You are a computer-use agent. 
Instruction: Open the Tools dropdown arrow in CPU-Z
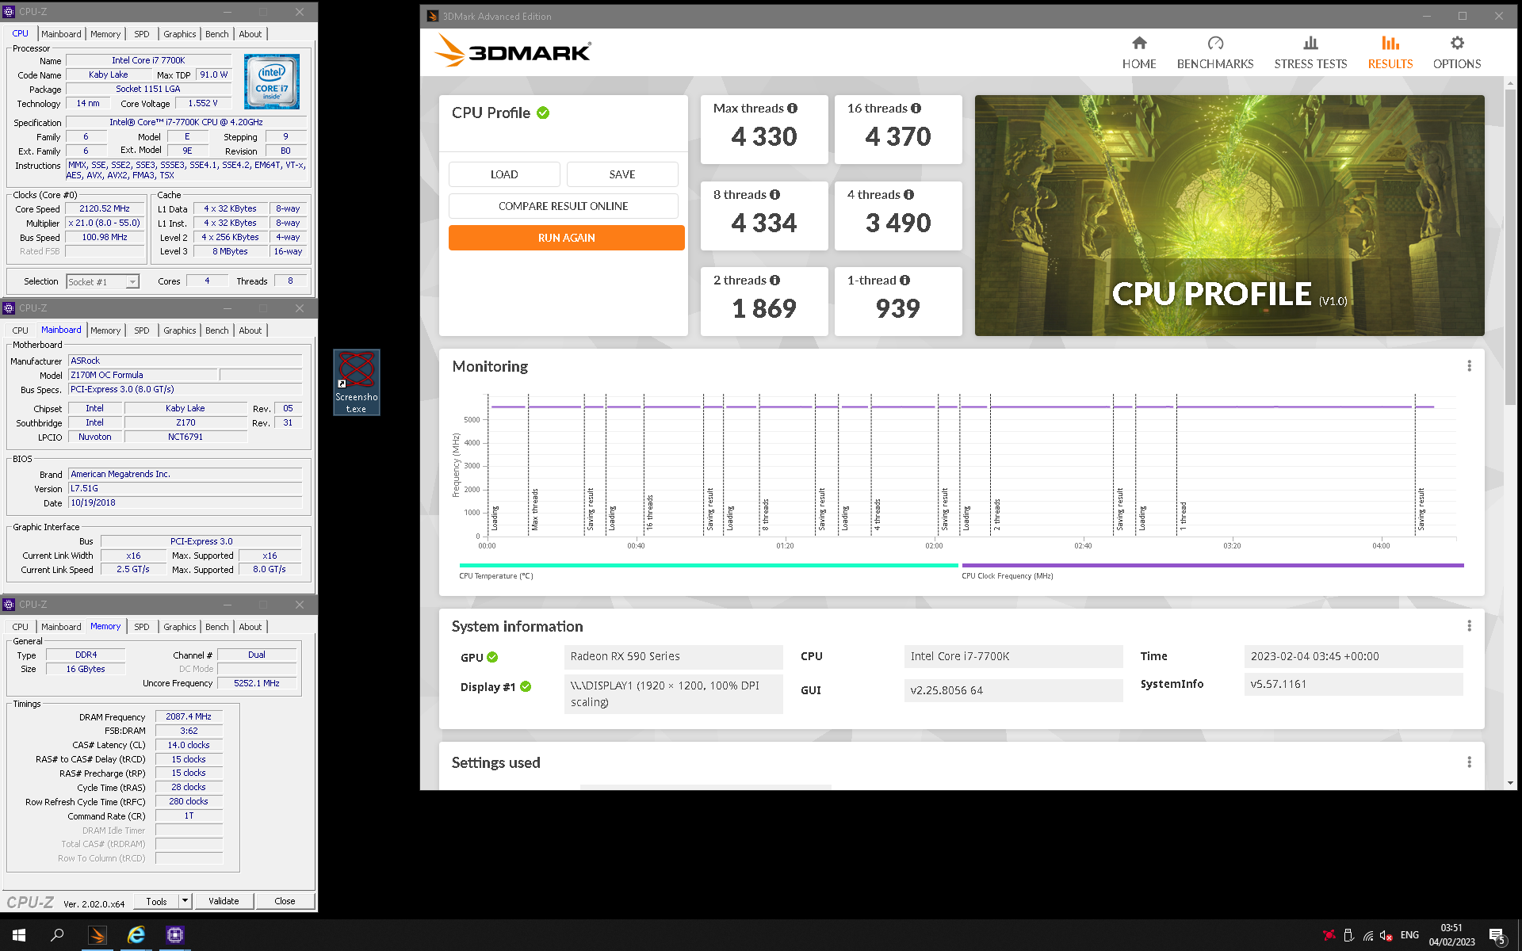(x=185, y=901)
